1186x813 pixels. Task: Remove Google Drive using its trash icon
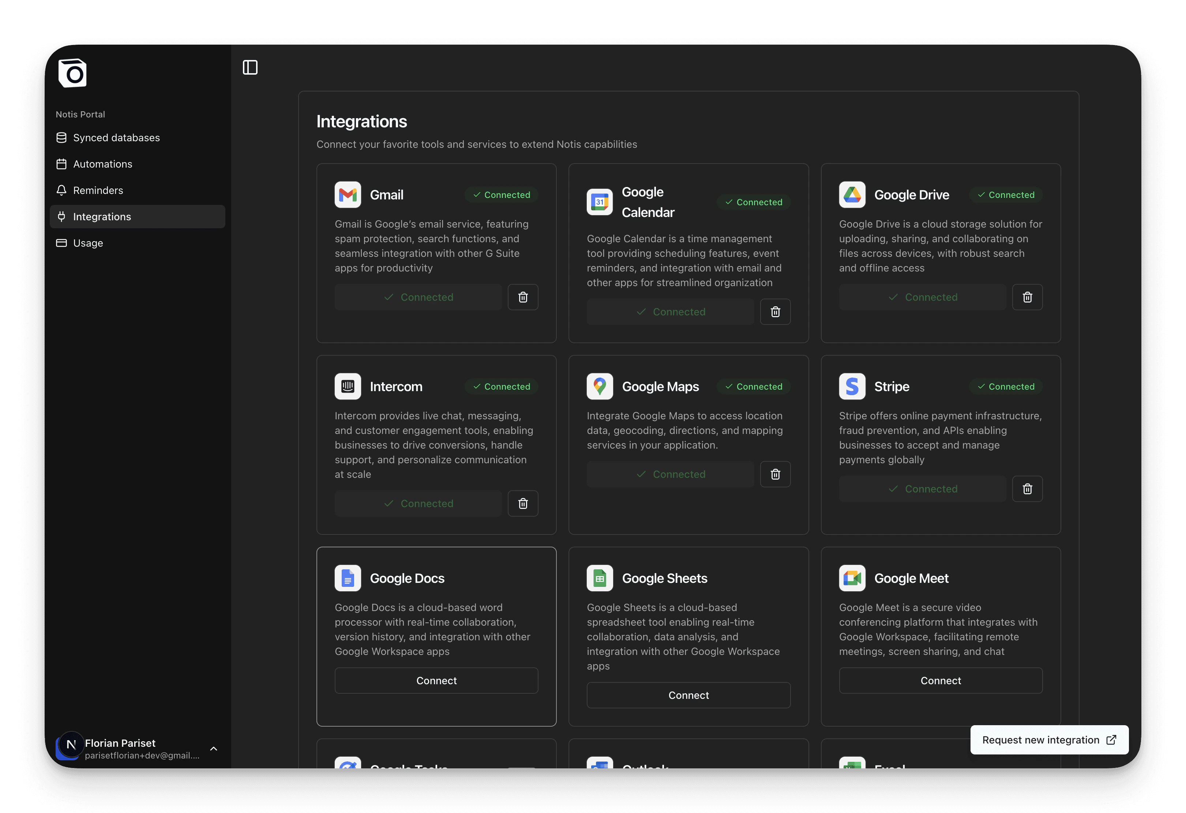1027,296
